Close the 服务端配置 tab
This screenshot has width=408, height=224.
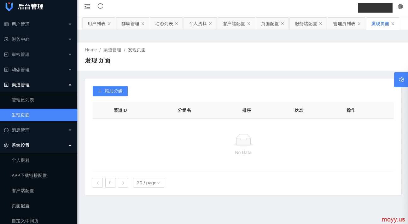[x=321, y=24]
